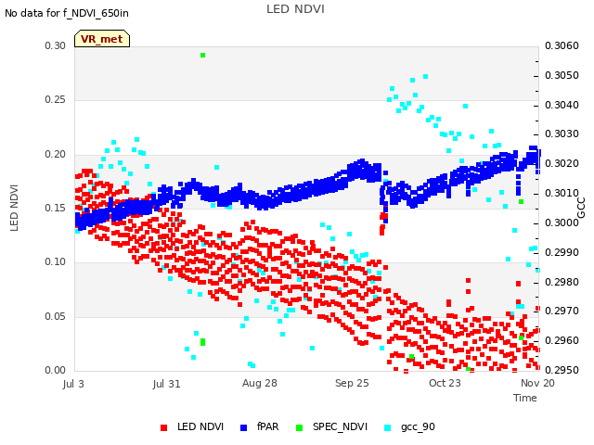This screenshot has width=594, height=445.
Task: Click the red LED NDVI legend swatch
Action: (163, 427)
